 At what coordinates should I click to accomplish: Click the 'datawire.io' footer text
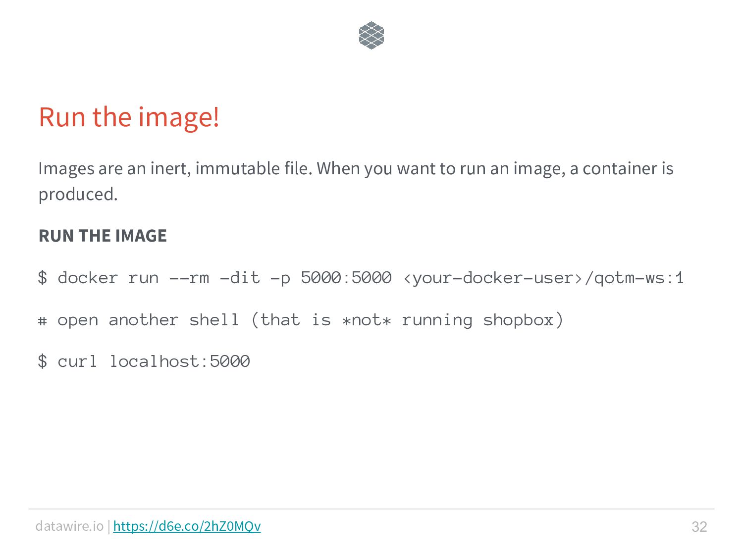point(69,526)
